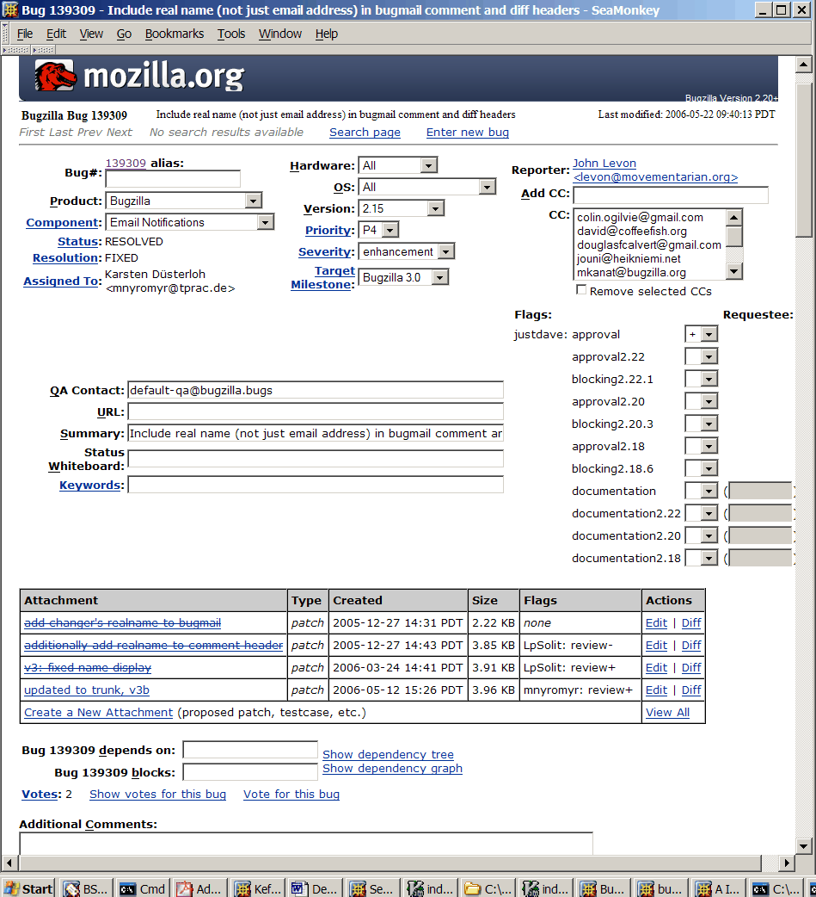Collapse the second toolbar grippy handle

pos(43,50)
